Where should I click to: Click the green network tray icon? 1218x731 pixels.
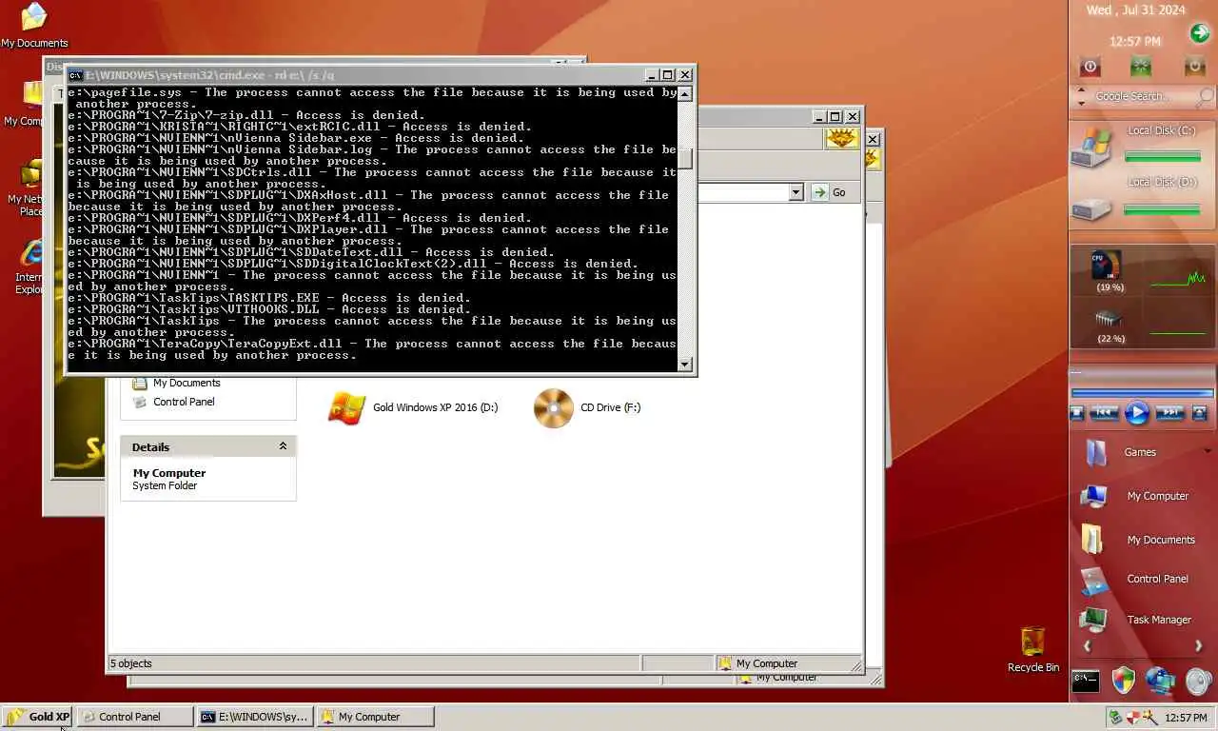[x=1115, y=718]
